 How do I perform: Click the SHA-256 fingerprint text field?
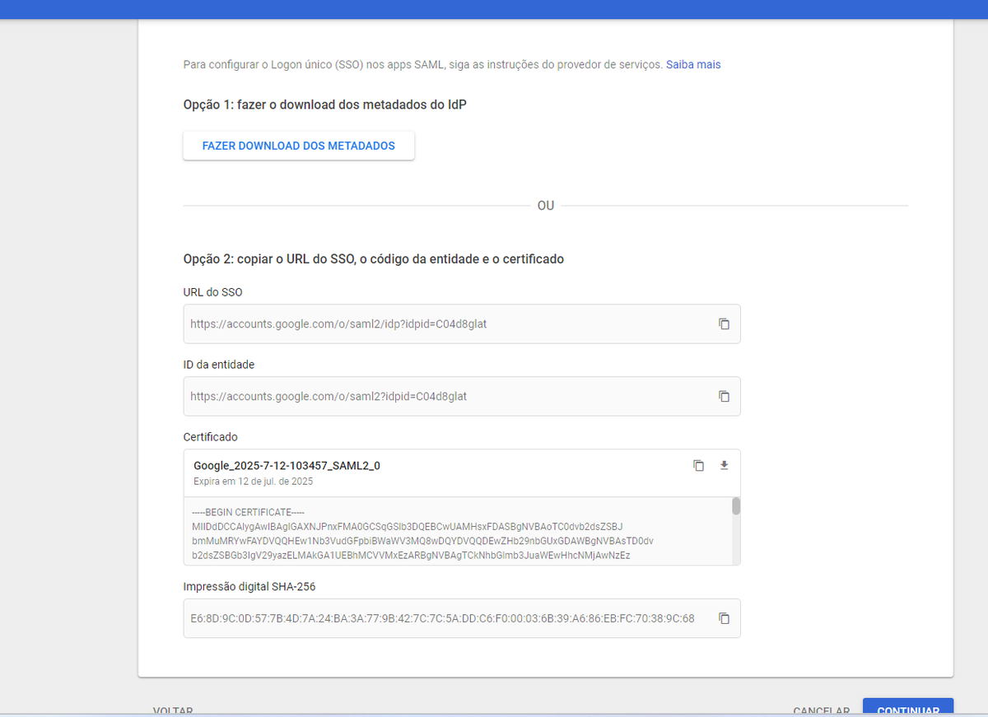pyautogui.click(x=442, y=618)
